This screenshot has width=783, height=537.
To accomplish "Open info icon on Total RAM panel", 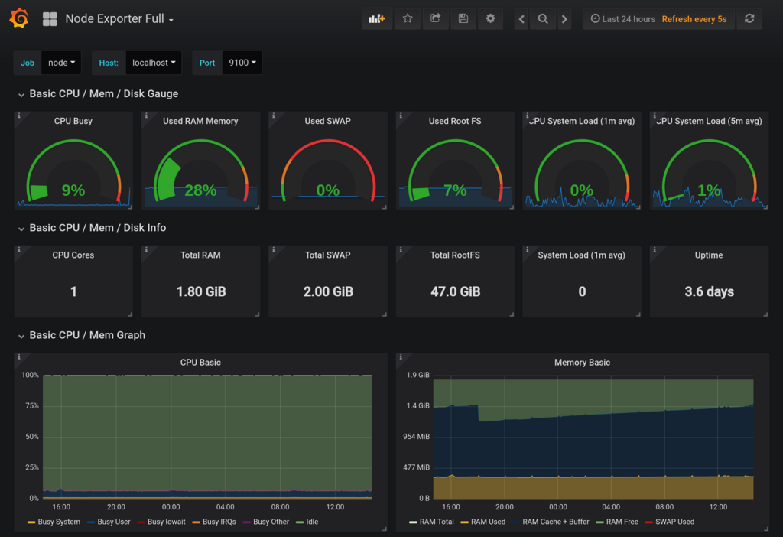I will (x=146, y=249).
